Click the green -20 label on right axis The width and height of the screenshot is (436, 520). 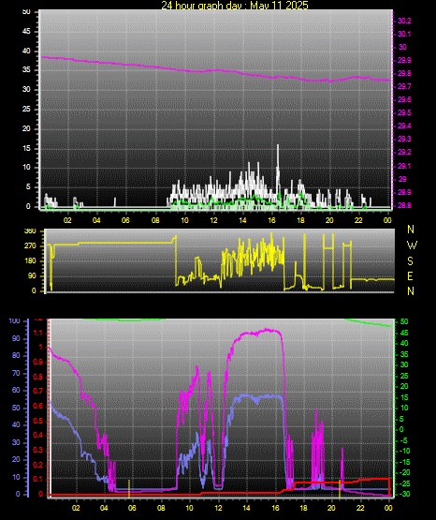[x=404, y=472]
